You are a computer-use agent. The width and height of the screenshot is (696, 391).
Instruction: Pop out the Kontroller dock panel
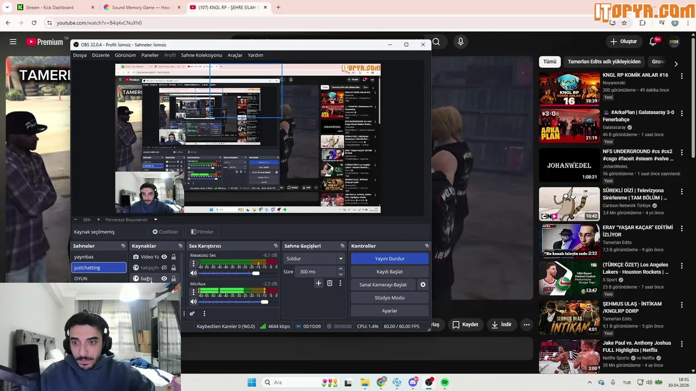point(426,246)
